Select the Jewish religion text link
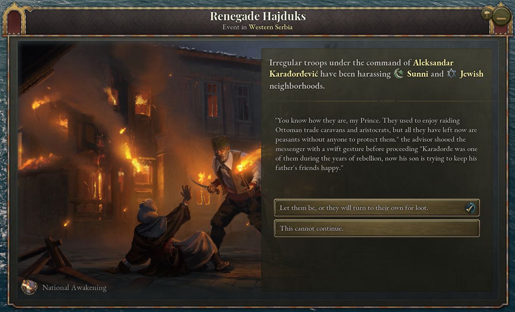The width and height of the screenshot is (515, 312). (471, 74)
